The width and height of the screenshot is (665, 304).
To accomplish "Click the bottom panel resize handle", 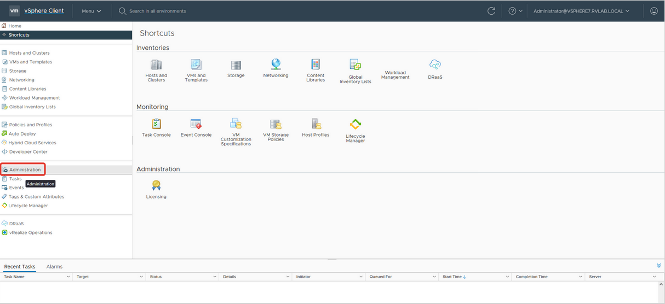I will (332, 259).
